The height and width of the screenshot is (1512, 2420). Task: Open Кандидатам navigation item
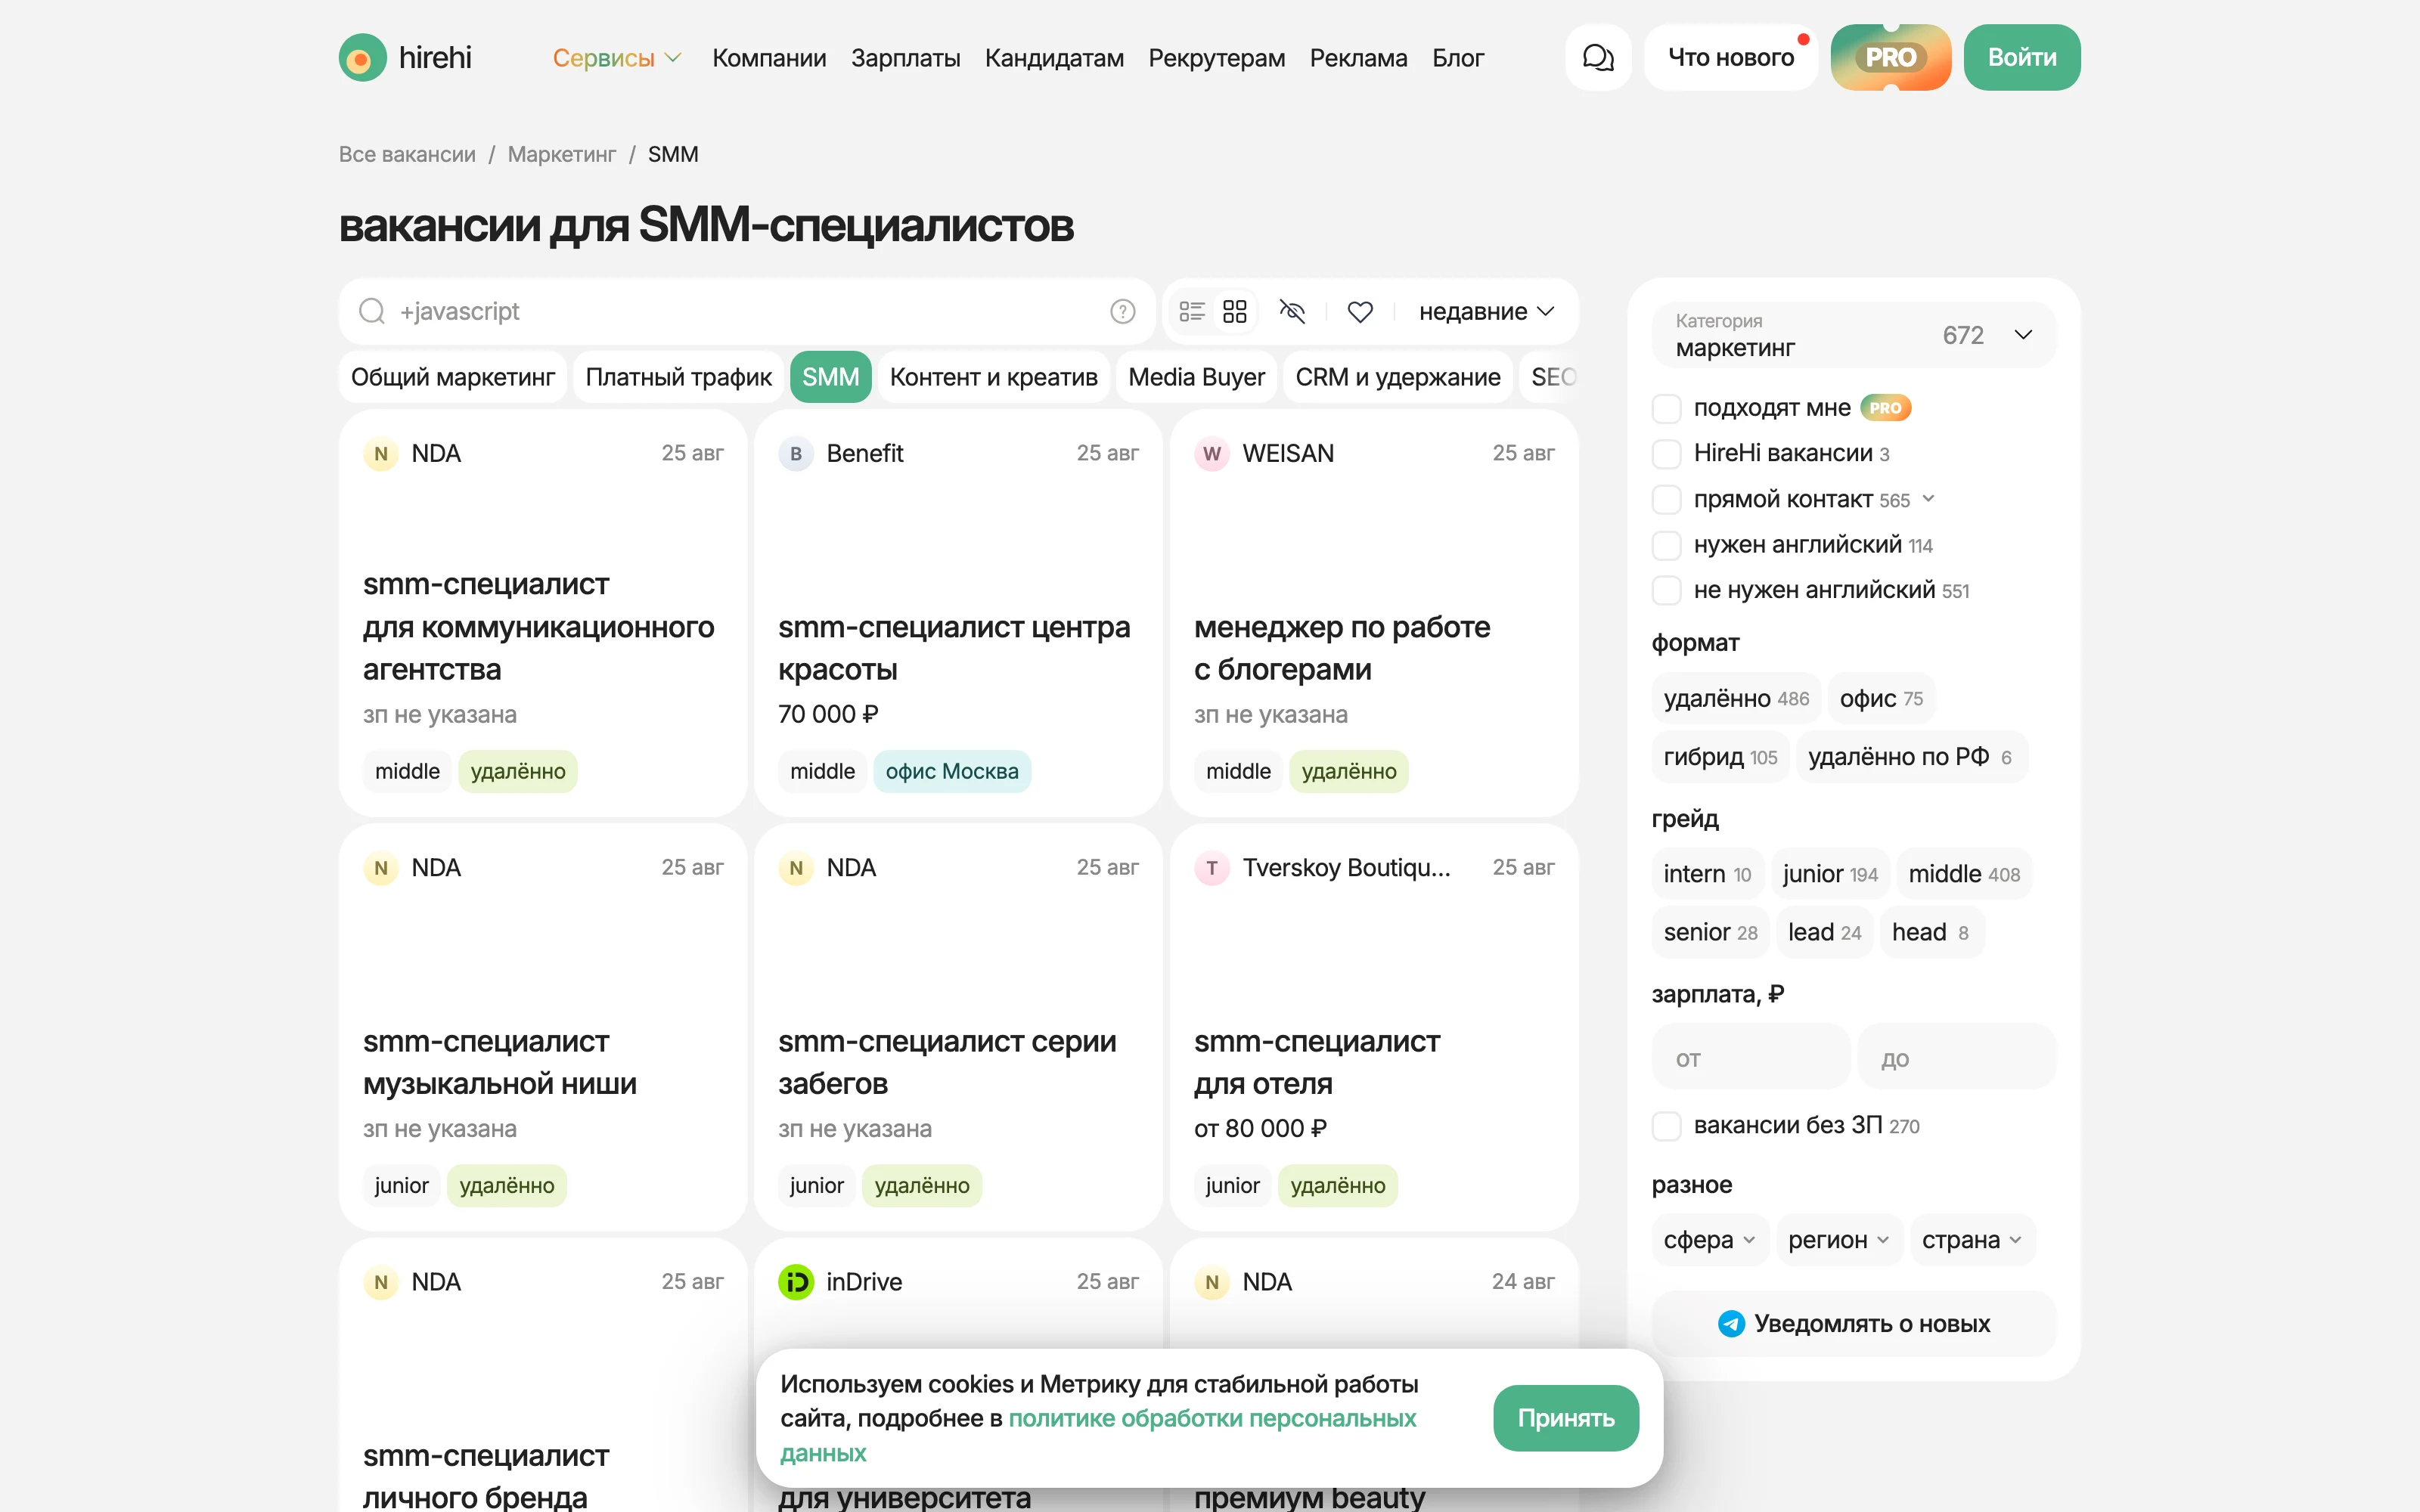click(1054, 58)
